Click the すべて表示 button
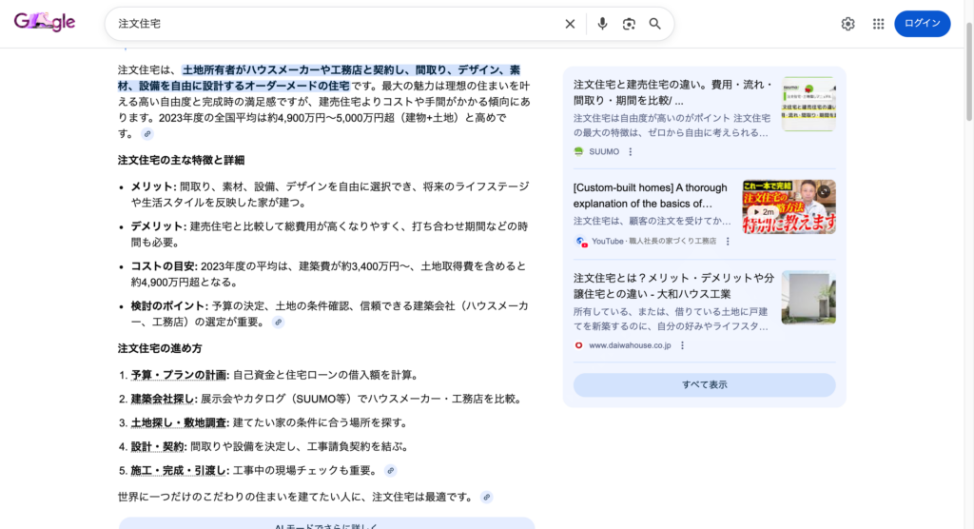974x529 pixels. pos(705,384)
